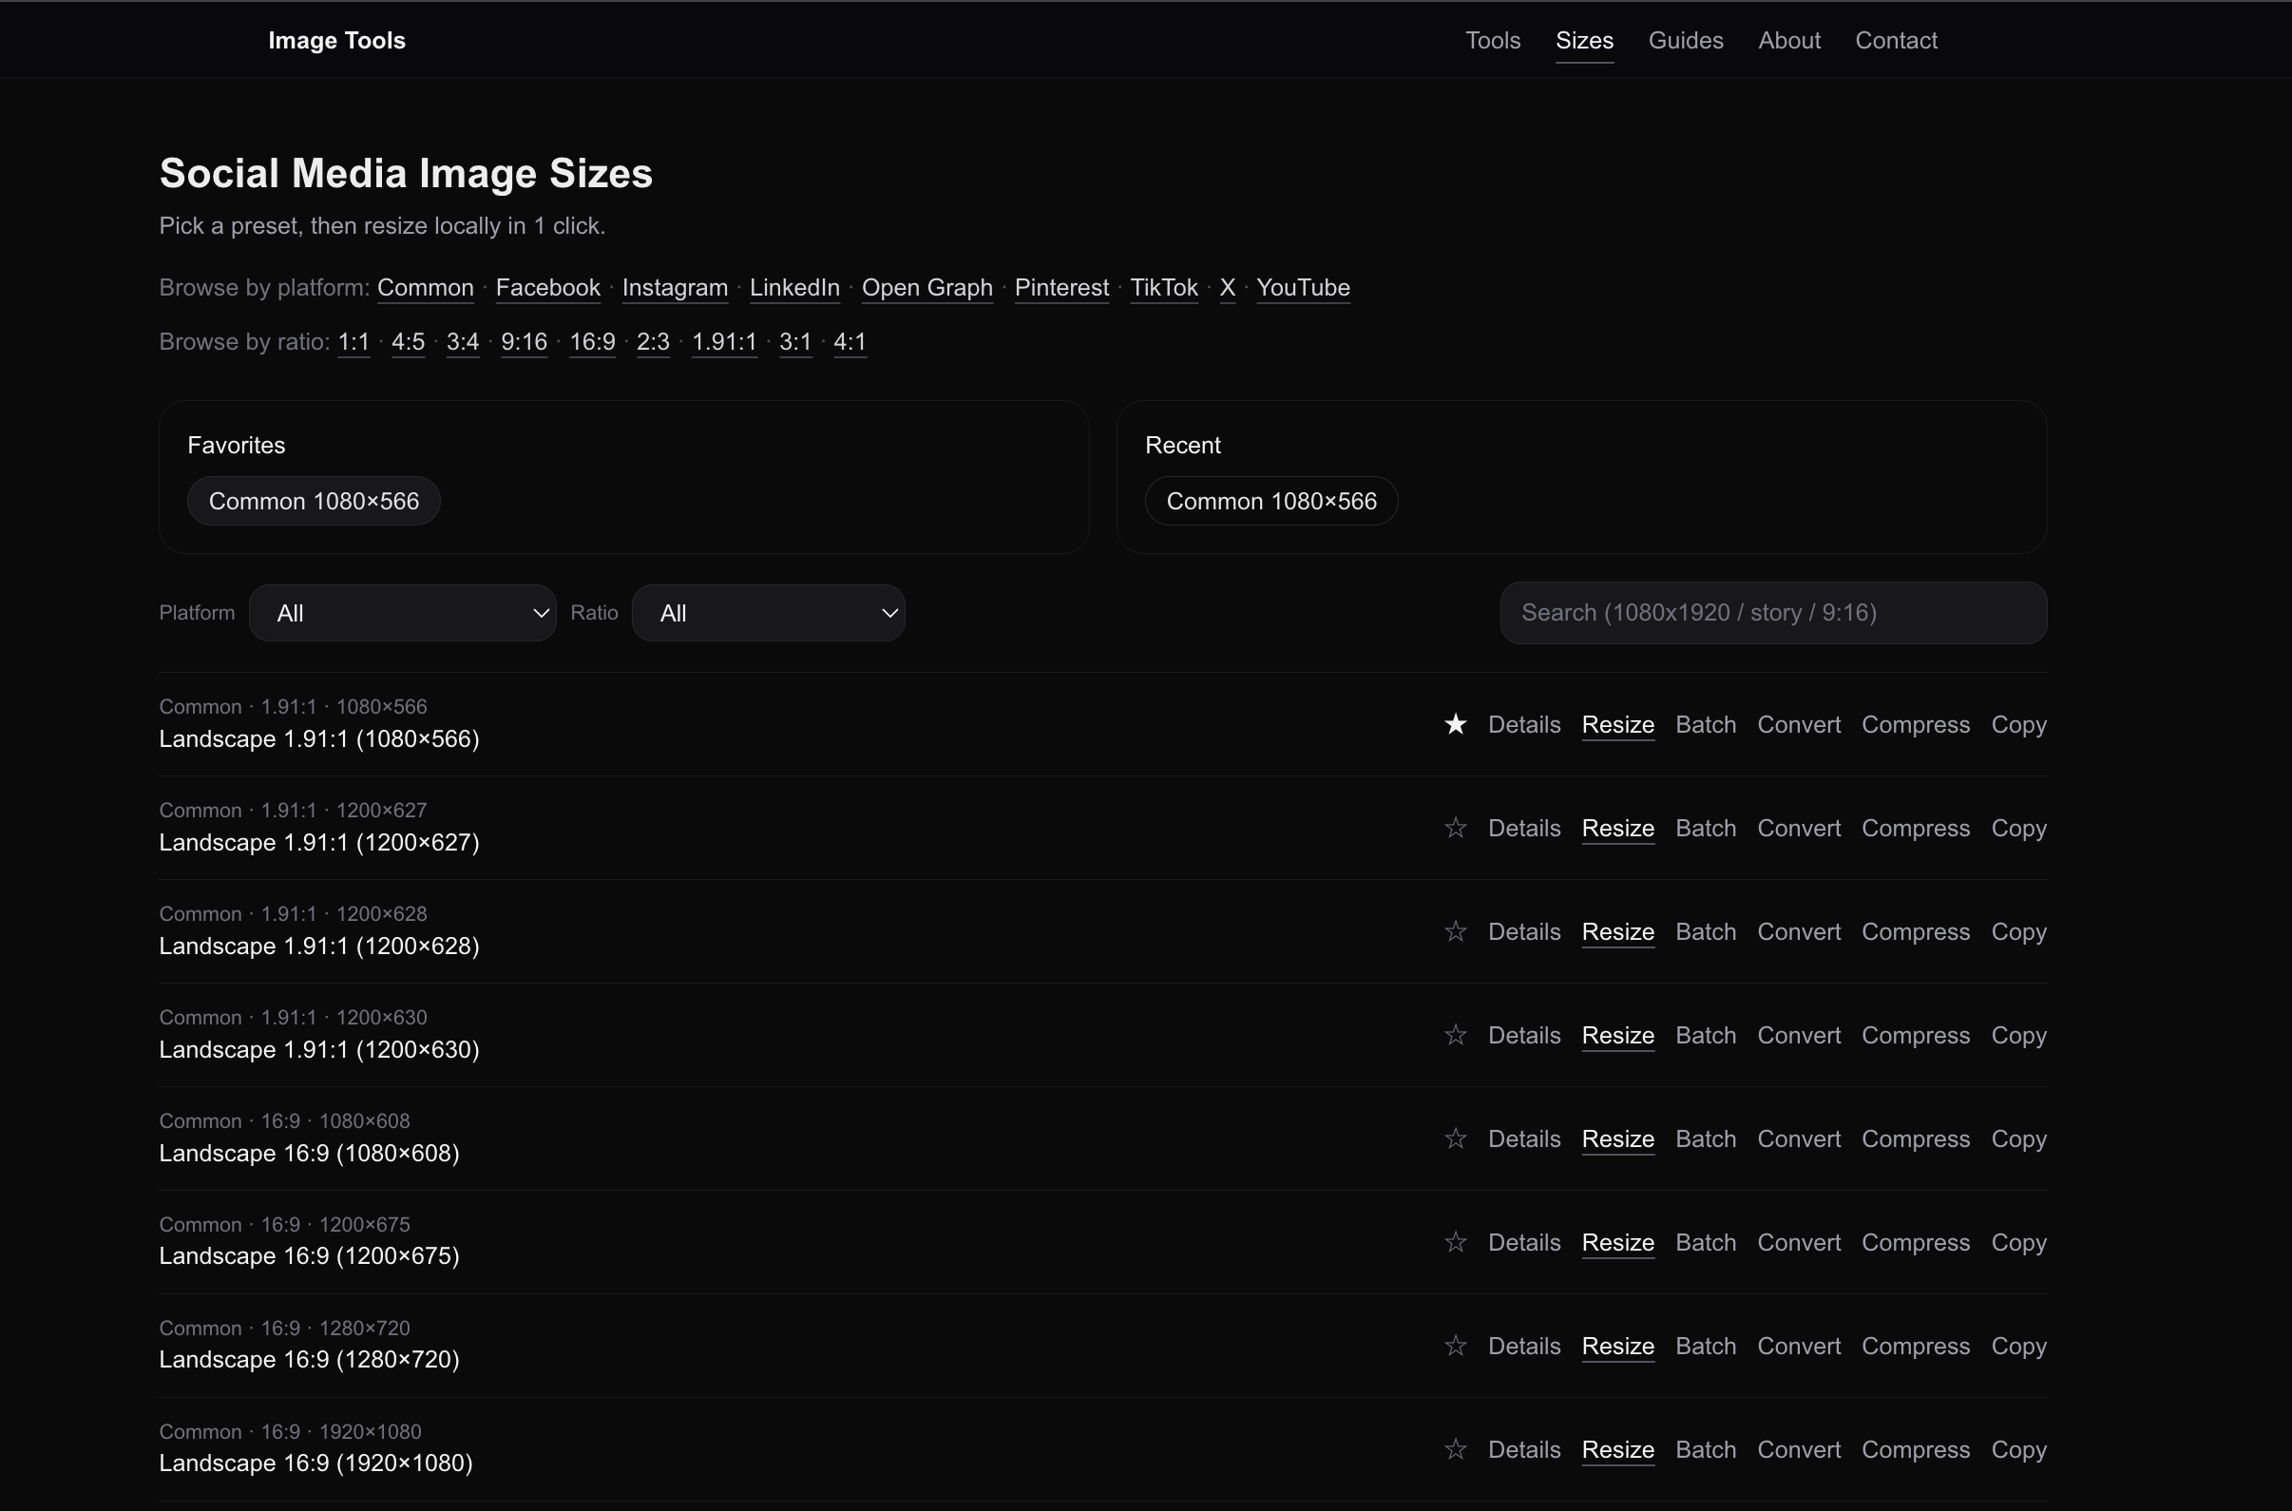This screenshot has width=2292, height=1511.
Task: Star the Landscape 1.91:1 (1200×630) preset
Action: click(x=1454, y=1035)
